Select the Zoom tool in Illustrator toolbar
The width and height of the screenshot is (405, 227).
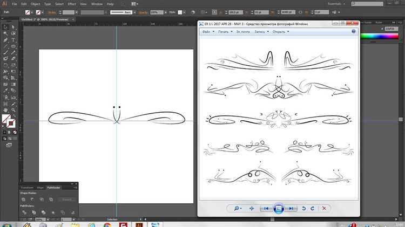click(x=13, y=110)
